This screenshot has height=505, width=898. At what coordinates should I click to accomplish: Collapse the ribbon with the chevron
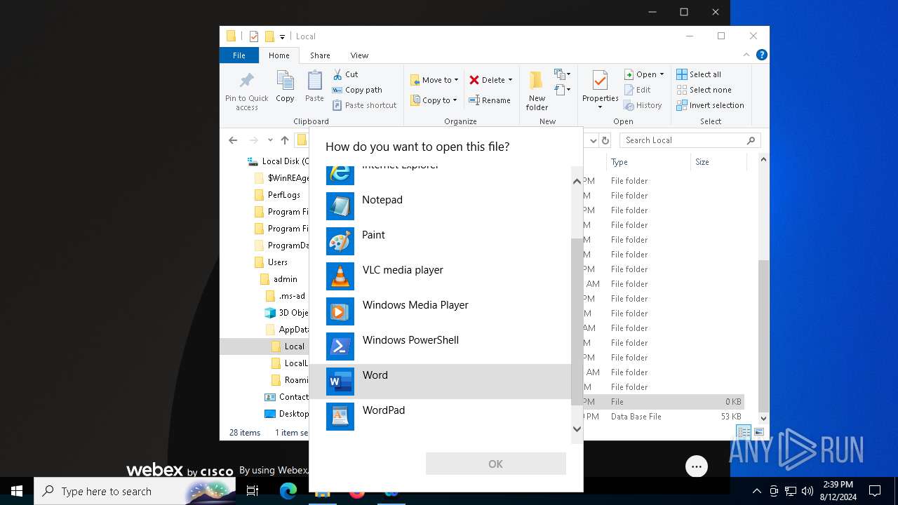coord(746,55)
